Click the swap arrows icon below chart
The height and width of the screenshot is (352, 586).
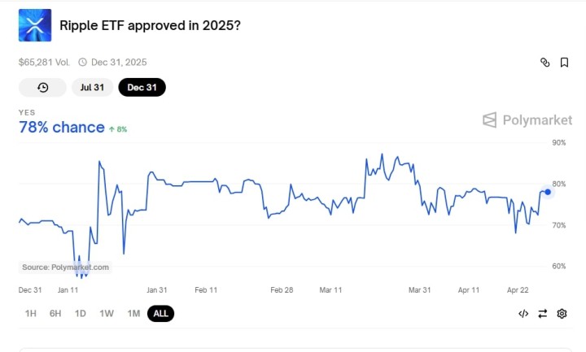[x=543, y=314]
